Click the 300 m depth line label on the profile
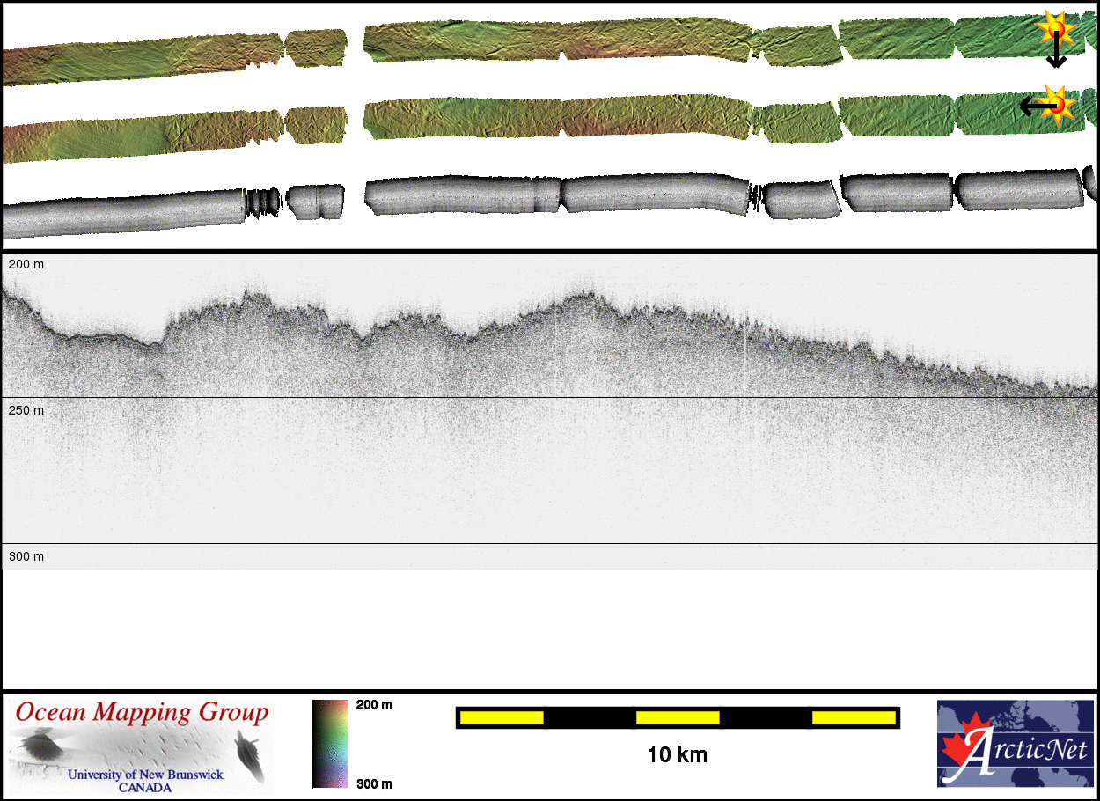The height and width of the screenshot is (801, 1100). click(x=26, y=556)
